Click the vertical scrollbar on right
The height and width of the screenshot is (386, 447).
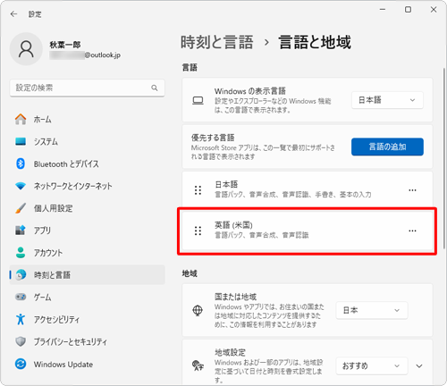[444, 158]
